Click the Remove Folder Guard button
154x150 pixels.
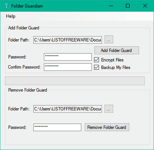point(107,127)
